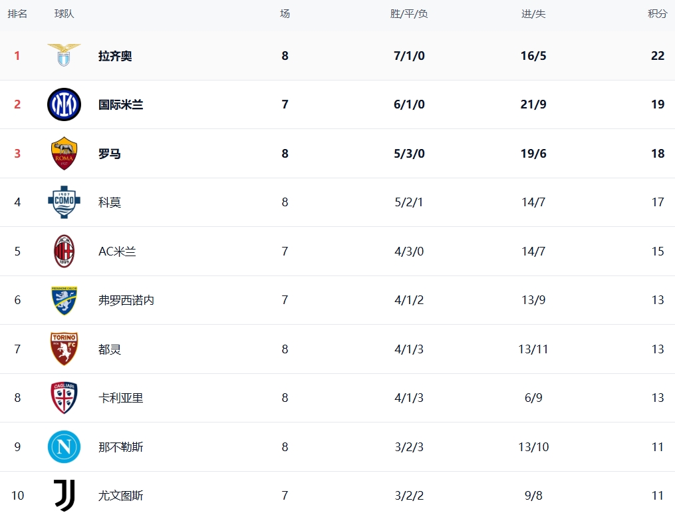Click the Frosinone club badge
This screenshot has width=675, height=517.
[64, 300]
